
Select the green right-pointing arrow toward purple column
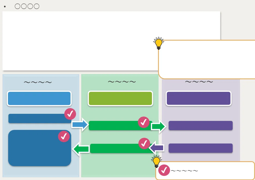click(x=158, y=126)
